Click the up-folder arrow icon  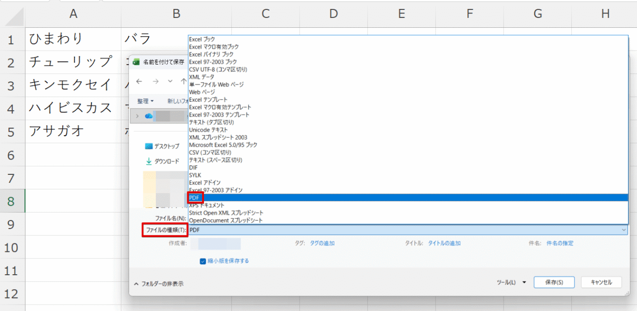[184, 81]
